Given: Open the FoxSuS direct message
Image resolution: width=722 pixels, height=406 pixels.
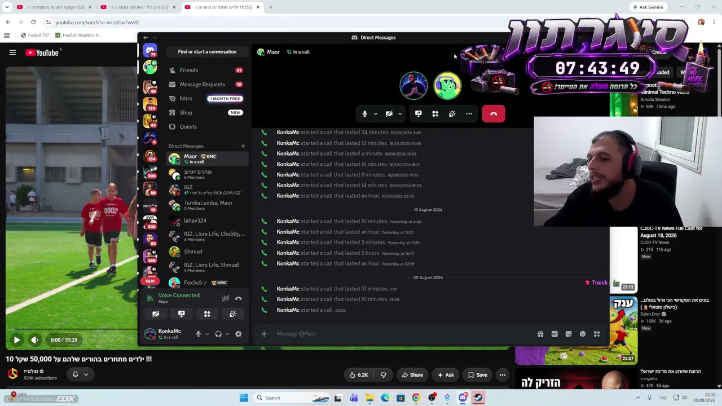Looking at the screenshot, I should point(206,283).
